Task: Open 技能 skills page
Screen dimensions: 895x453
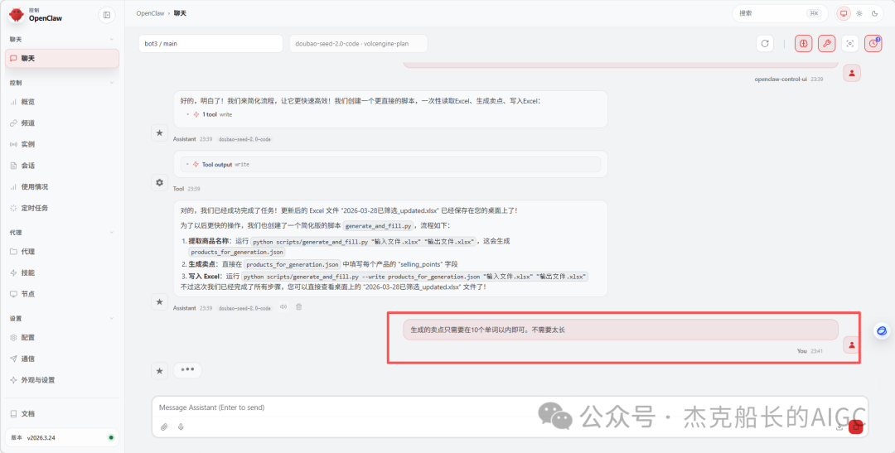Action: point(62,272)
